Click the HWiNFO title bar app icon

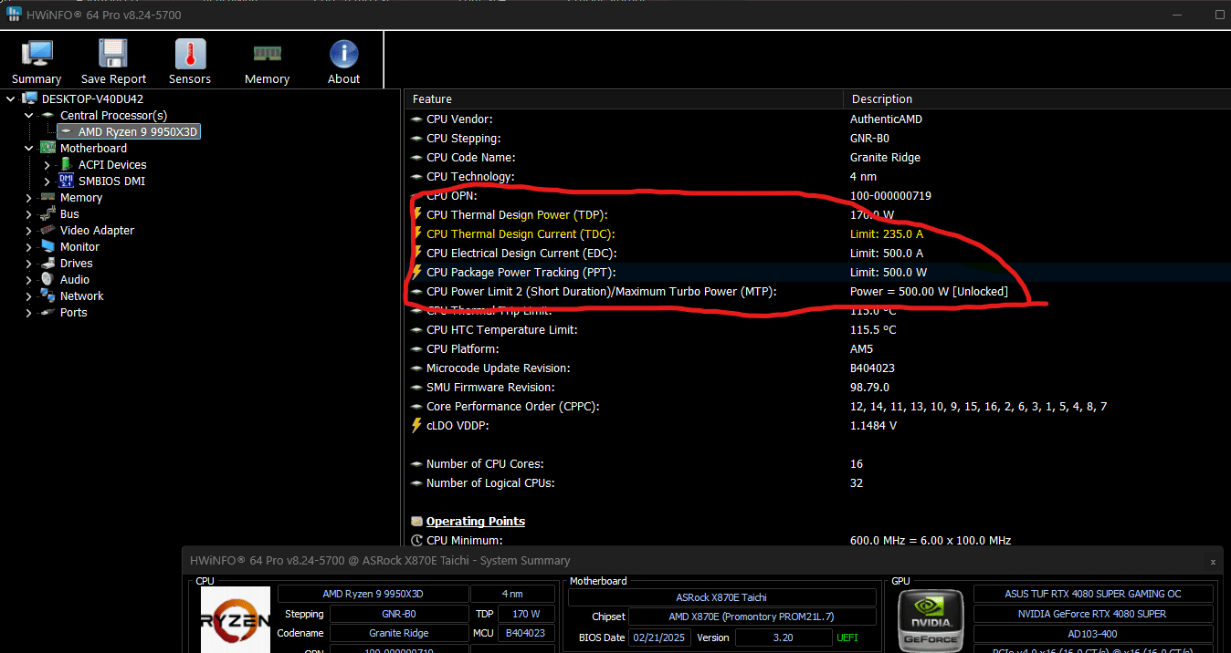(x=13, y=15)
